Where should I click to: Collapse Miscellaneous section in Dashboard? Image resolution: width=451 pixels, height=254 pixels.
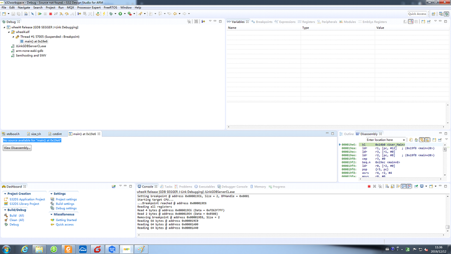coord(51,214)
